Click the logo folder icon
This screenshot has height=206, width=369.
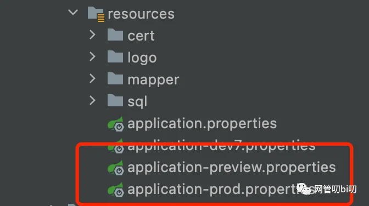[x=115, y=56]
